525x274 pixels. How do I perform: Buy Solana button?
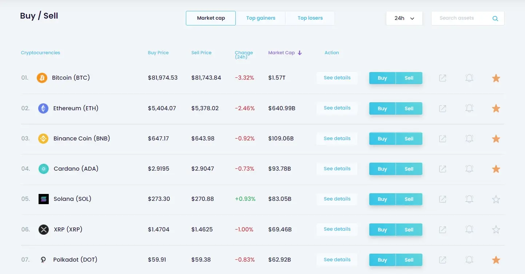pos(382,199)
